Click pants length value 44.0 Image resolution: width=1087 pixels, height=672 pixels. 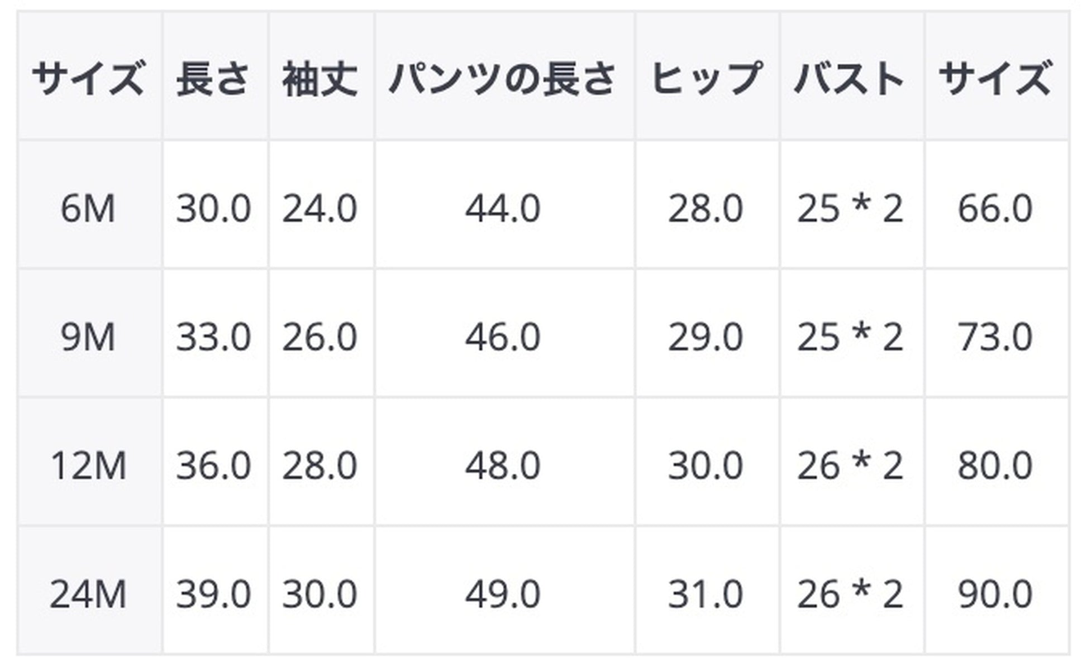coord(503,209)
